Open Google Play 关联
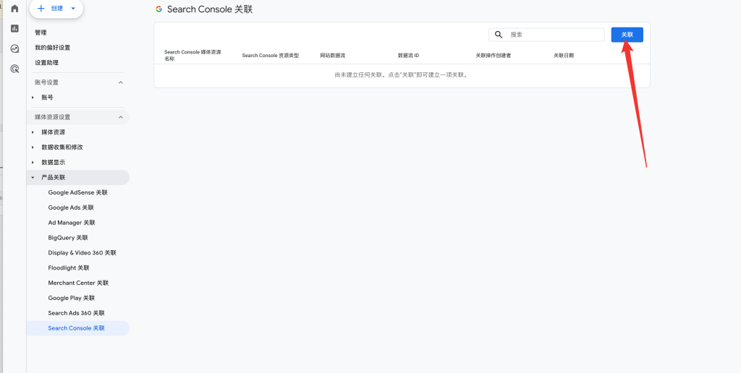 coord(72,299)
